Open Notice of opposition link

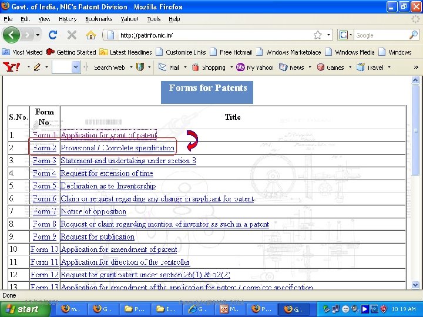(93, 211)
